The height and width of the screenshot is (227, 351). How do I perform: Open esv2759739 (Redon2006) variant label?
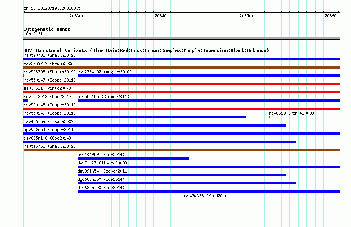pos(50,63)
